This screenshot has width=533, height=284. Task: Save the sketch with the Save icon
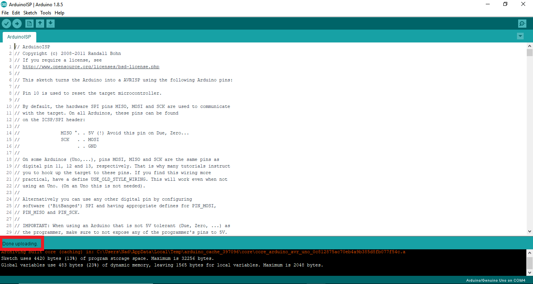(50, 24)
